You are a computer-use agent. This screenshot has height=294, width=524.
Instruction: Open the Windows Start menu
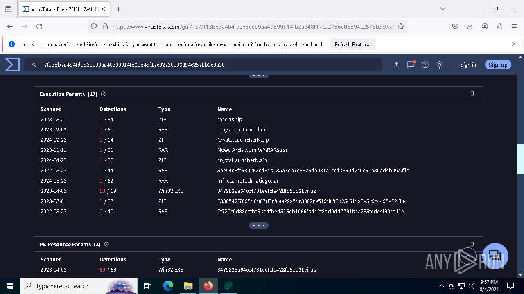coord(10,286)
